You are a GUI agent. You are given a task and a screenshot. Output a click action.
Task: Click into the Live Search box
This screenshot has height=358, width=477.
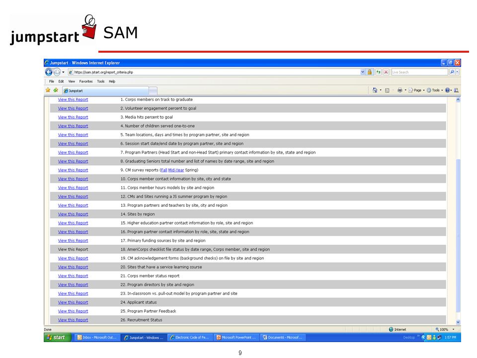419,72
